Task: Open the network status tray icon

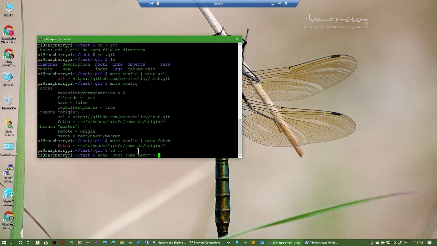Action: tap(388, 243)
